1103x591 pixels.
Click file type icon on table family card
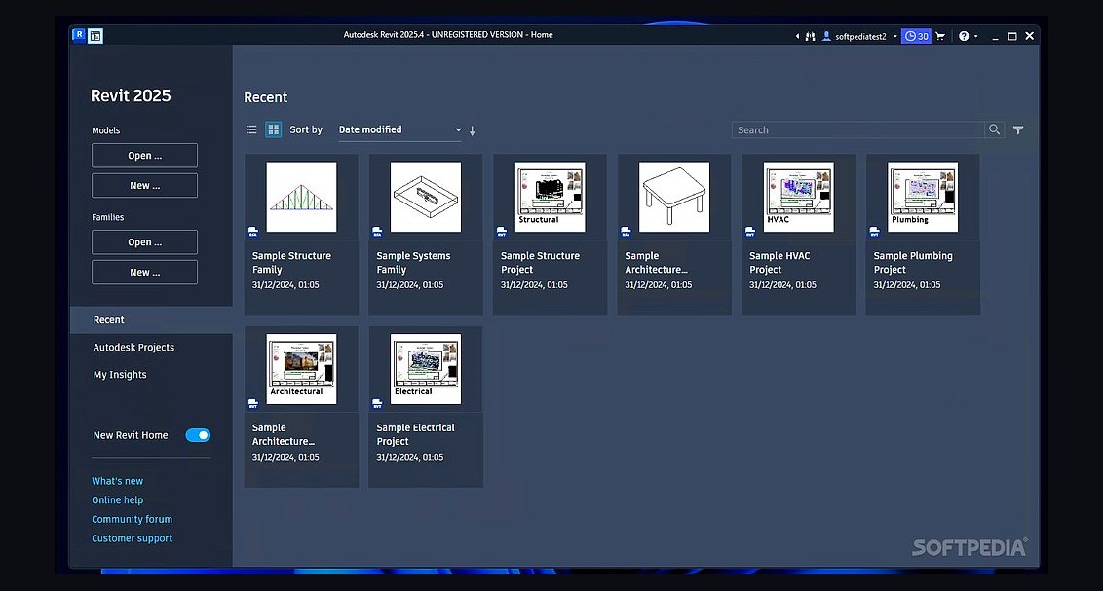pyautogui.click(x=626, y=231)
